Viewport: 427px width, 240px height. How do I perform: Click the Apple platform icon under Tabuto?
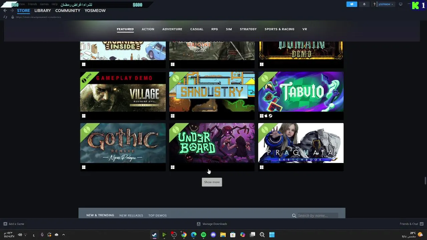click(266, 116)
